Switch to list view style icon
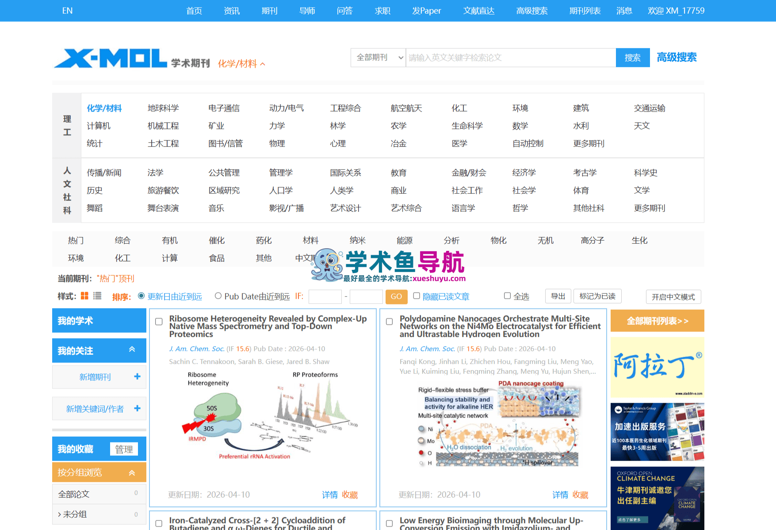 pyautogui.click(x=97, y=296)
